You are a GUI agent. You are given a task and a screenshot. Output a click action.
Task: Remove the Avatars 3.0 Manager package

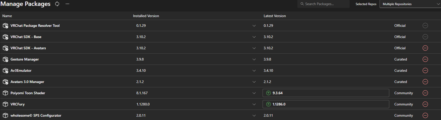point(425,82)
